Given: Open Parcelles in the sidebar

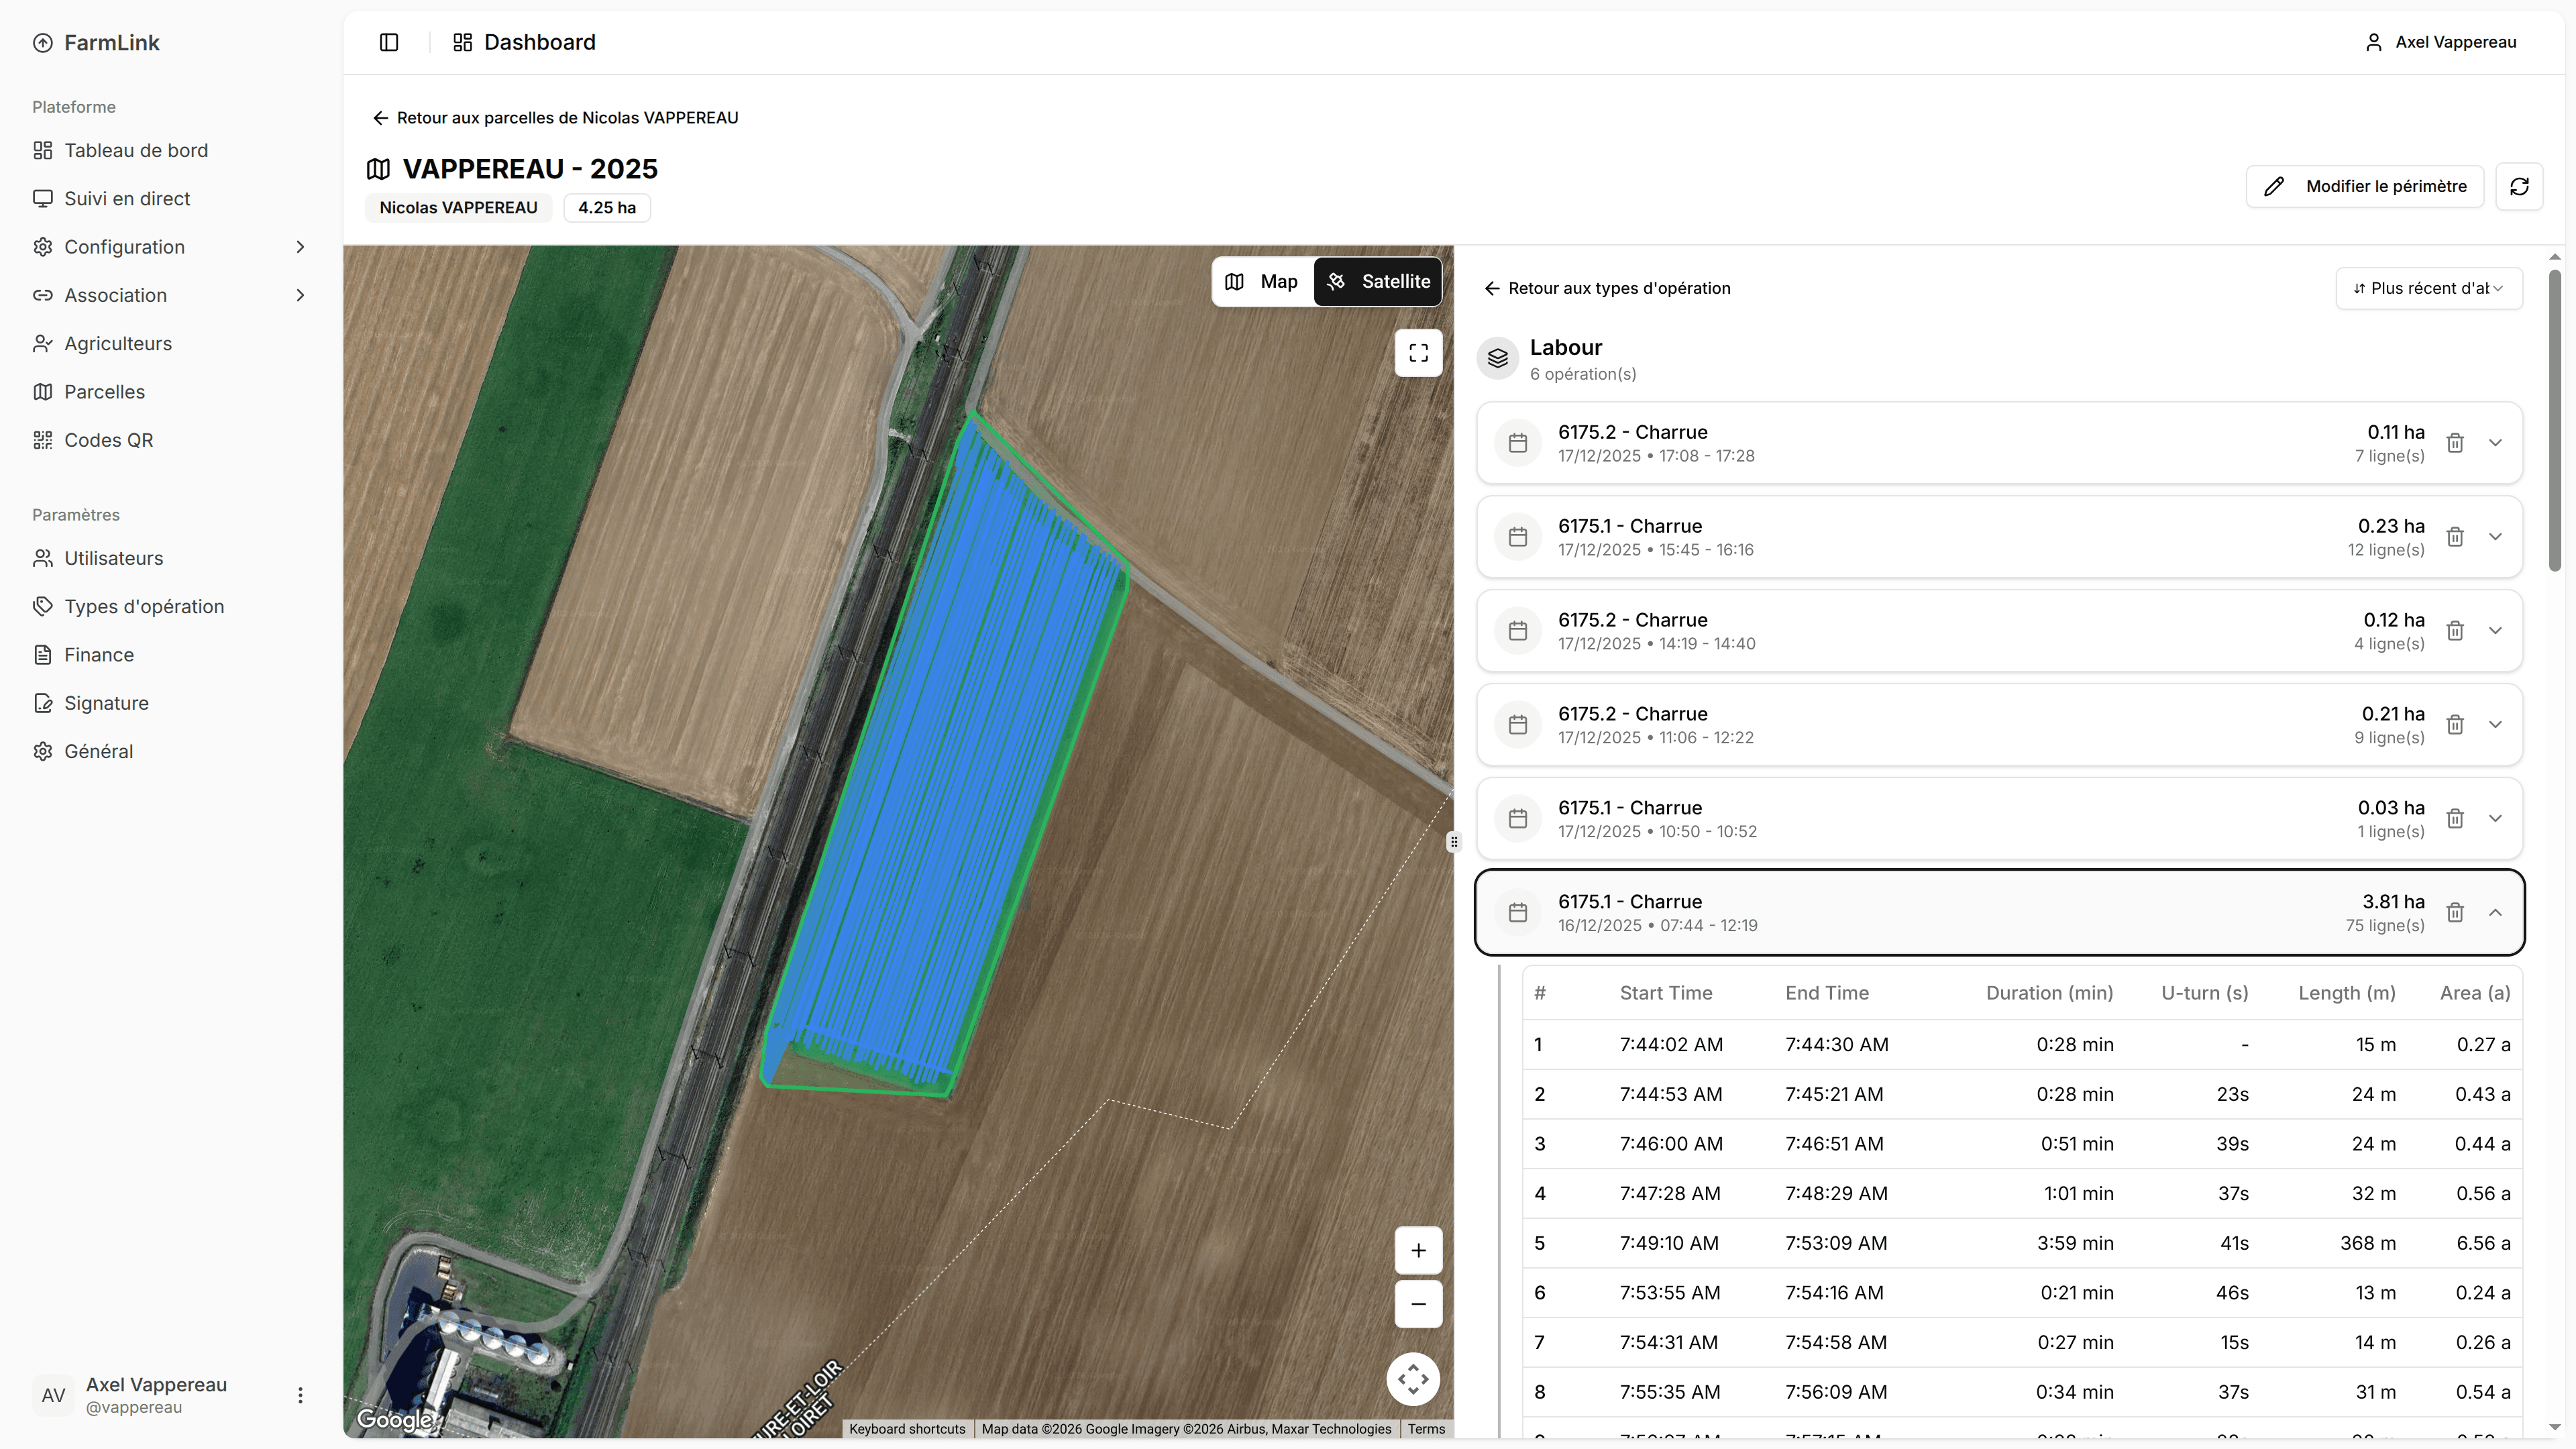Looking at the screenshot, I should point(104,392).
